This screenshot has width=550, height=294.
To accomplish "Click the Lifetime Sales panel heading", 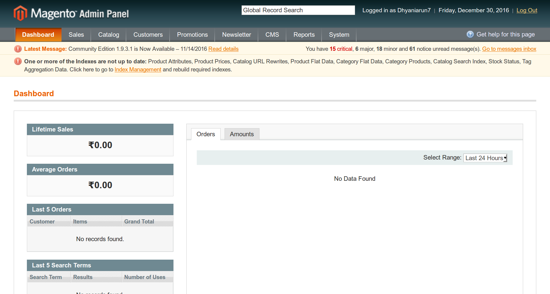I will [x=100, y=129].
